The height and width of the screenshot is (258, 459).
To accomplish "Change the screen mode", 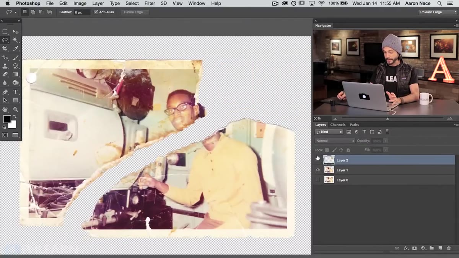I will point(16,135).
